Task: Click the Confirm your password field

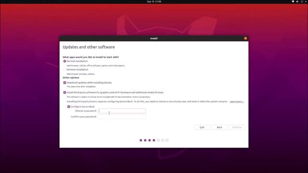Action: (x=122, y=117)
